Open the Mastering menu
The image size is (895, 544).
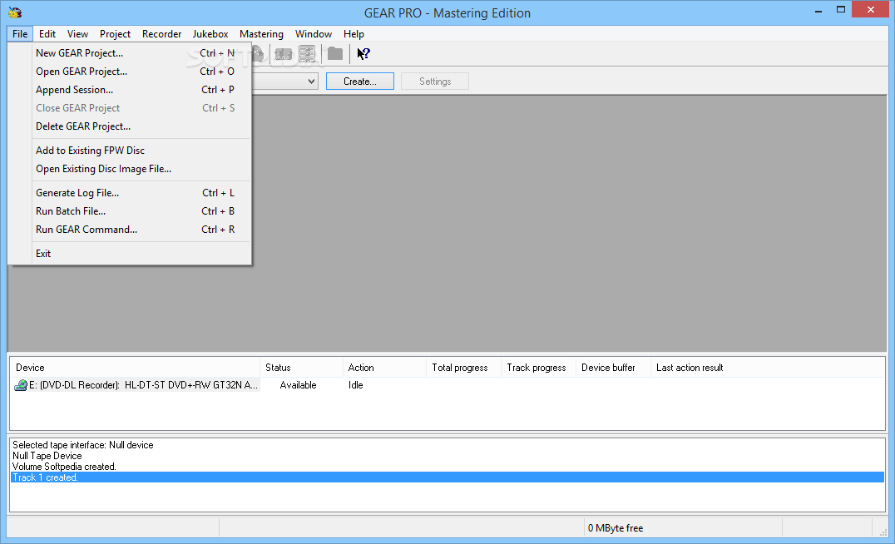click(261, 33)
